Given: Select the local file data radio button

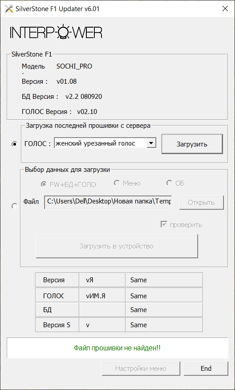Looking at the screenshot, I should coord(15,206).
